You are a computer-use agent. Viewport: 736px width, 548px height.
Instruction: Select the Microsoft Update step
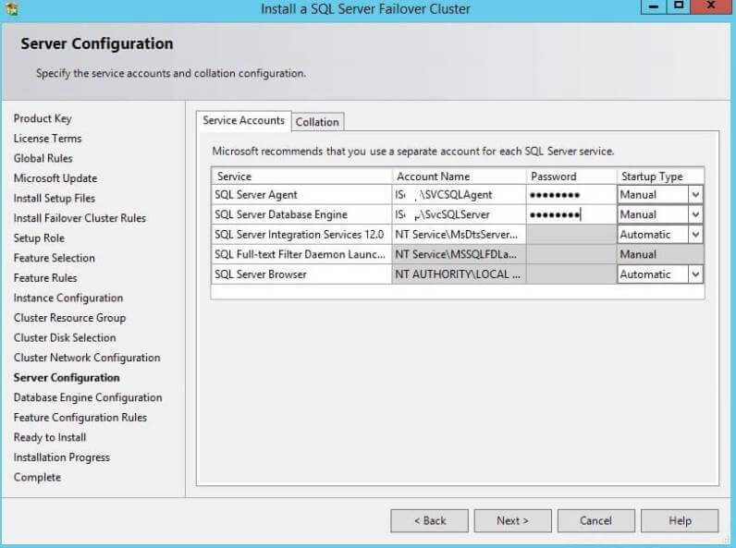click(x=55, y=178)
